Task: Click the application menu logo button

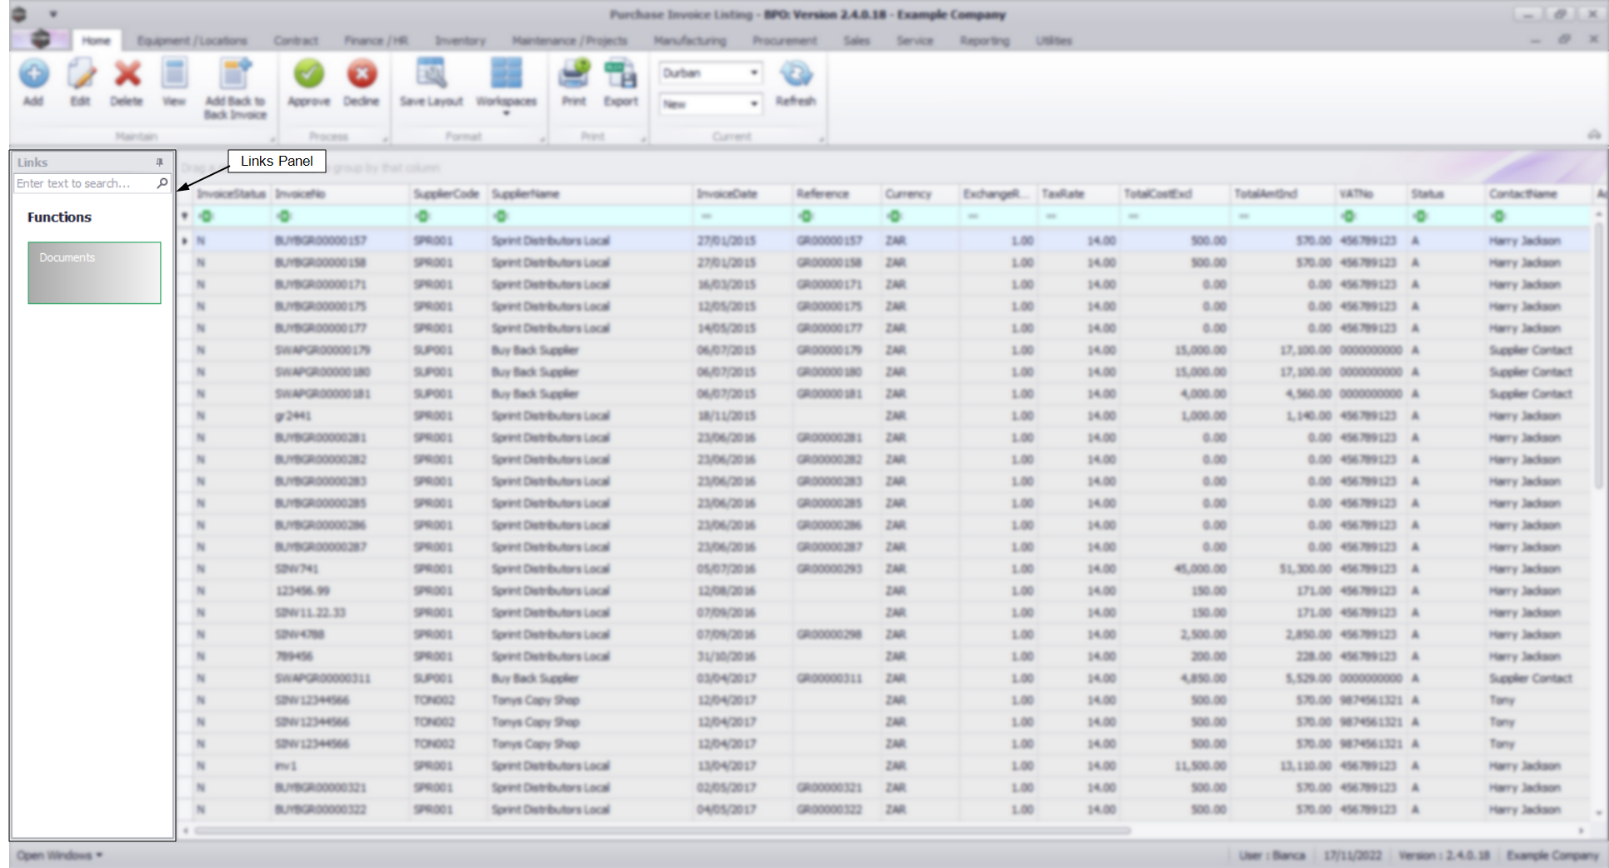Action: coord(40,39)
